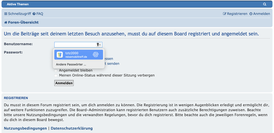This screenshot has height=133, width=274.
Task: Open the Nutzungsbedingungen link
Action: [25, 128]
